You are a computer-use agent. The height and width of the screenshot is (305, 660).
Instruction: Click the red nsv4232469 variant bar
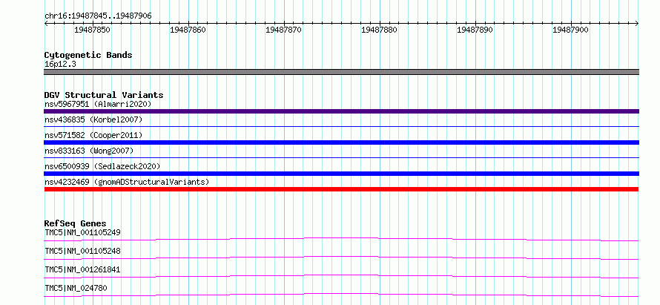click(341, 189)
